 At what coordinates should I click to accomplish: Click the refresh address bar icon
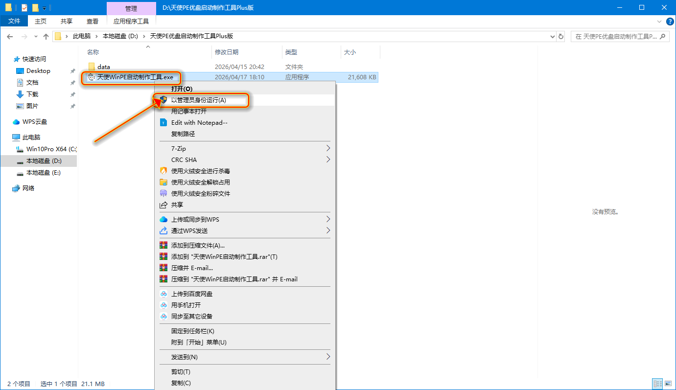(x=560, y=36)
